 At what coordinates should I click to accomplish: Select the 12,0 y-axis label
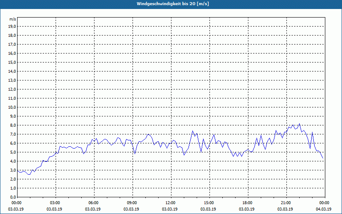[x=12, y=89]
